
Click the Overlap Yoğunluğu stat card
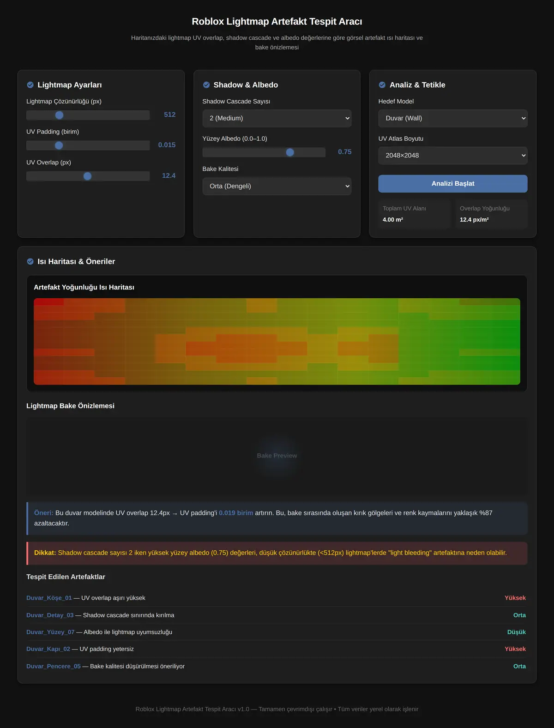click(x=491, y=214)
